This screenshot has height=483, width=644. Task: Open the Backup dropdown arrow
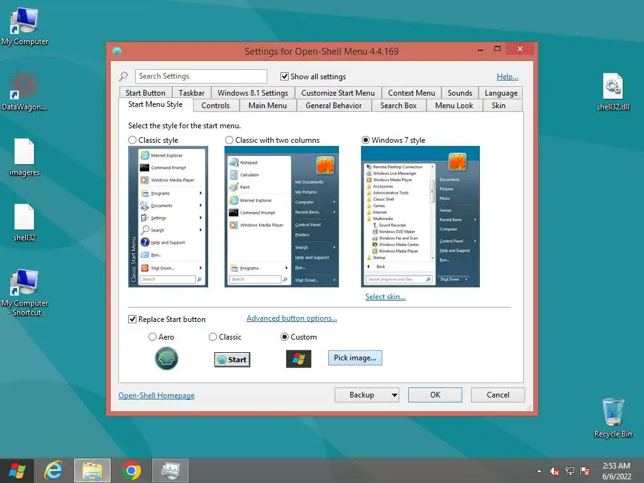(394, 395)
